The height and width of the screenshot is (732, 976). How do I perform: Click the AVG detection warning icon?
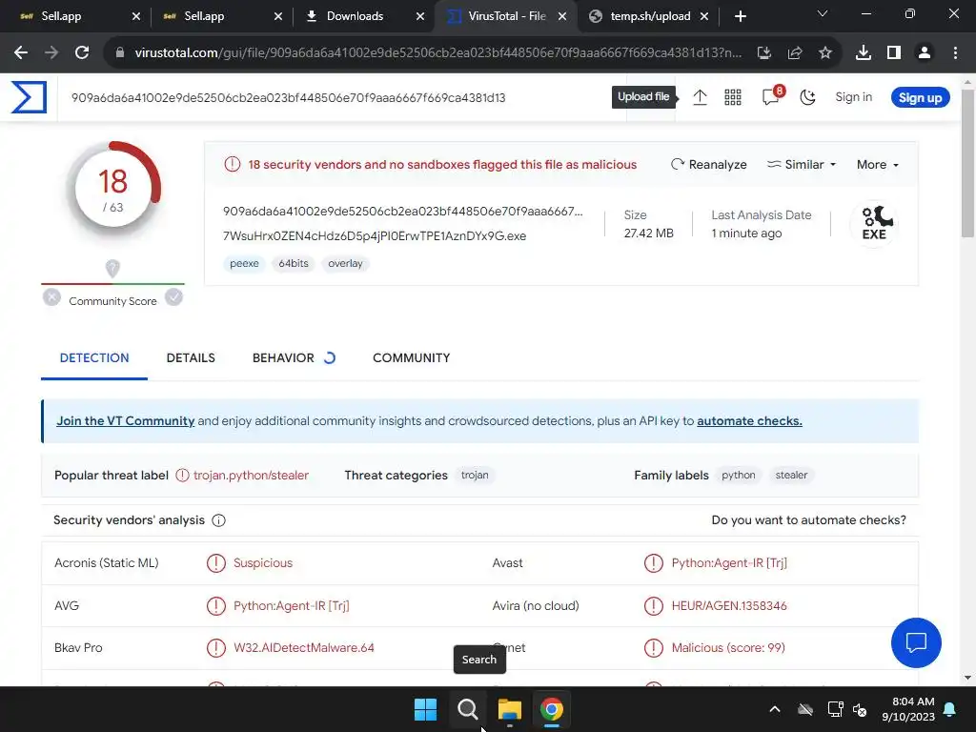coord(216,605)
